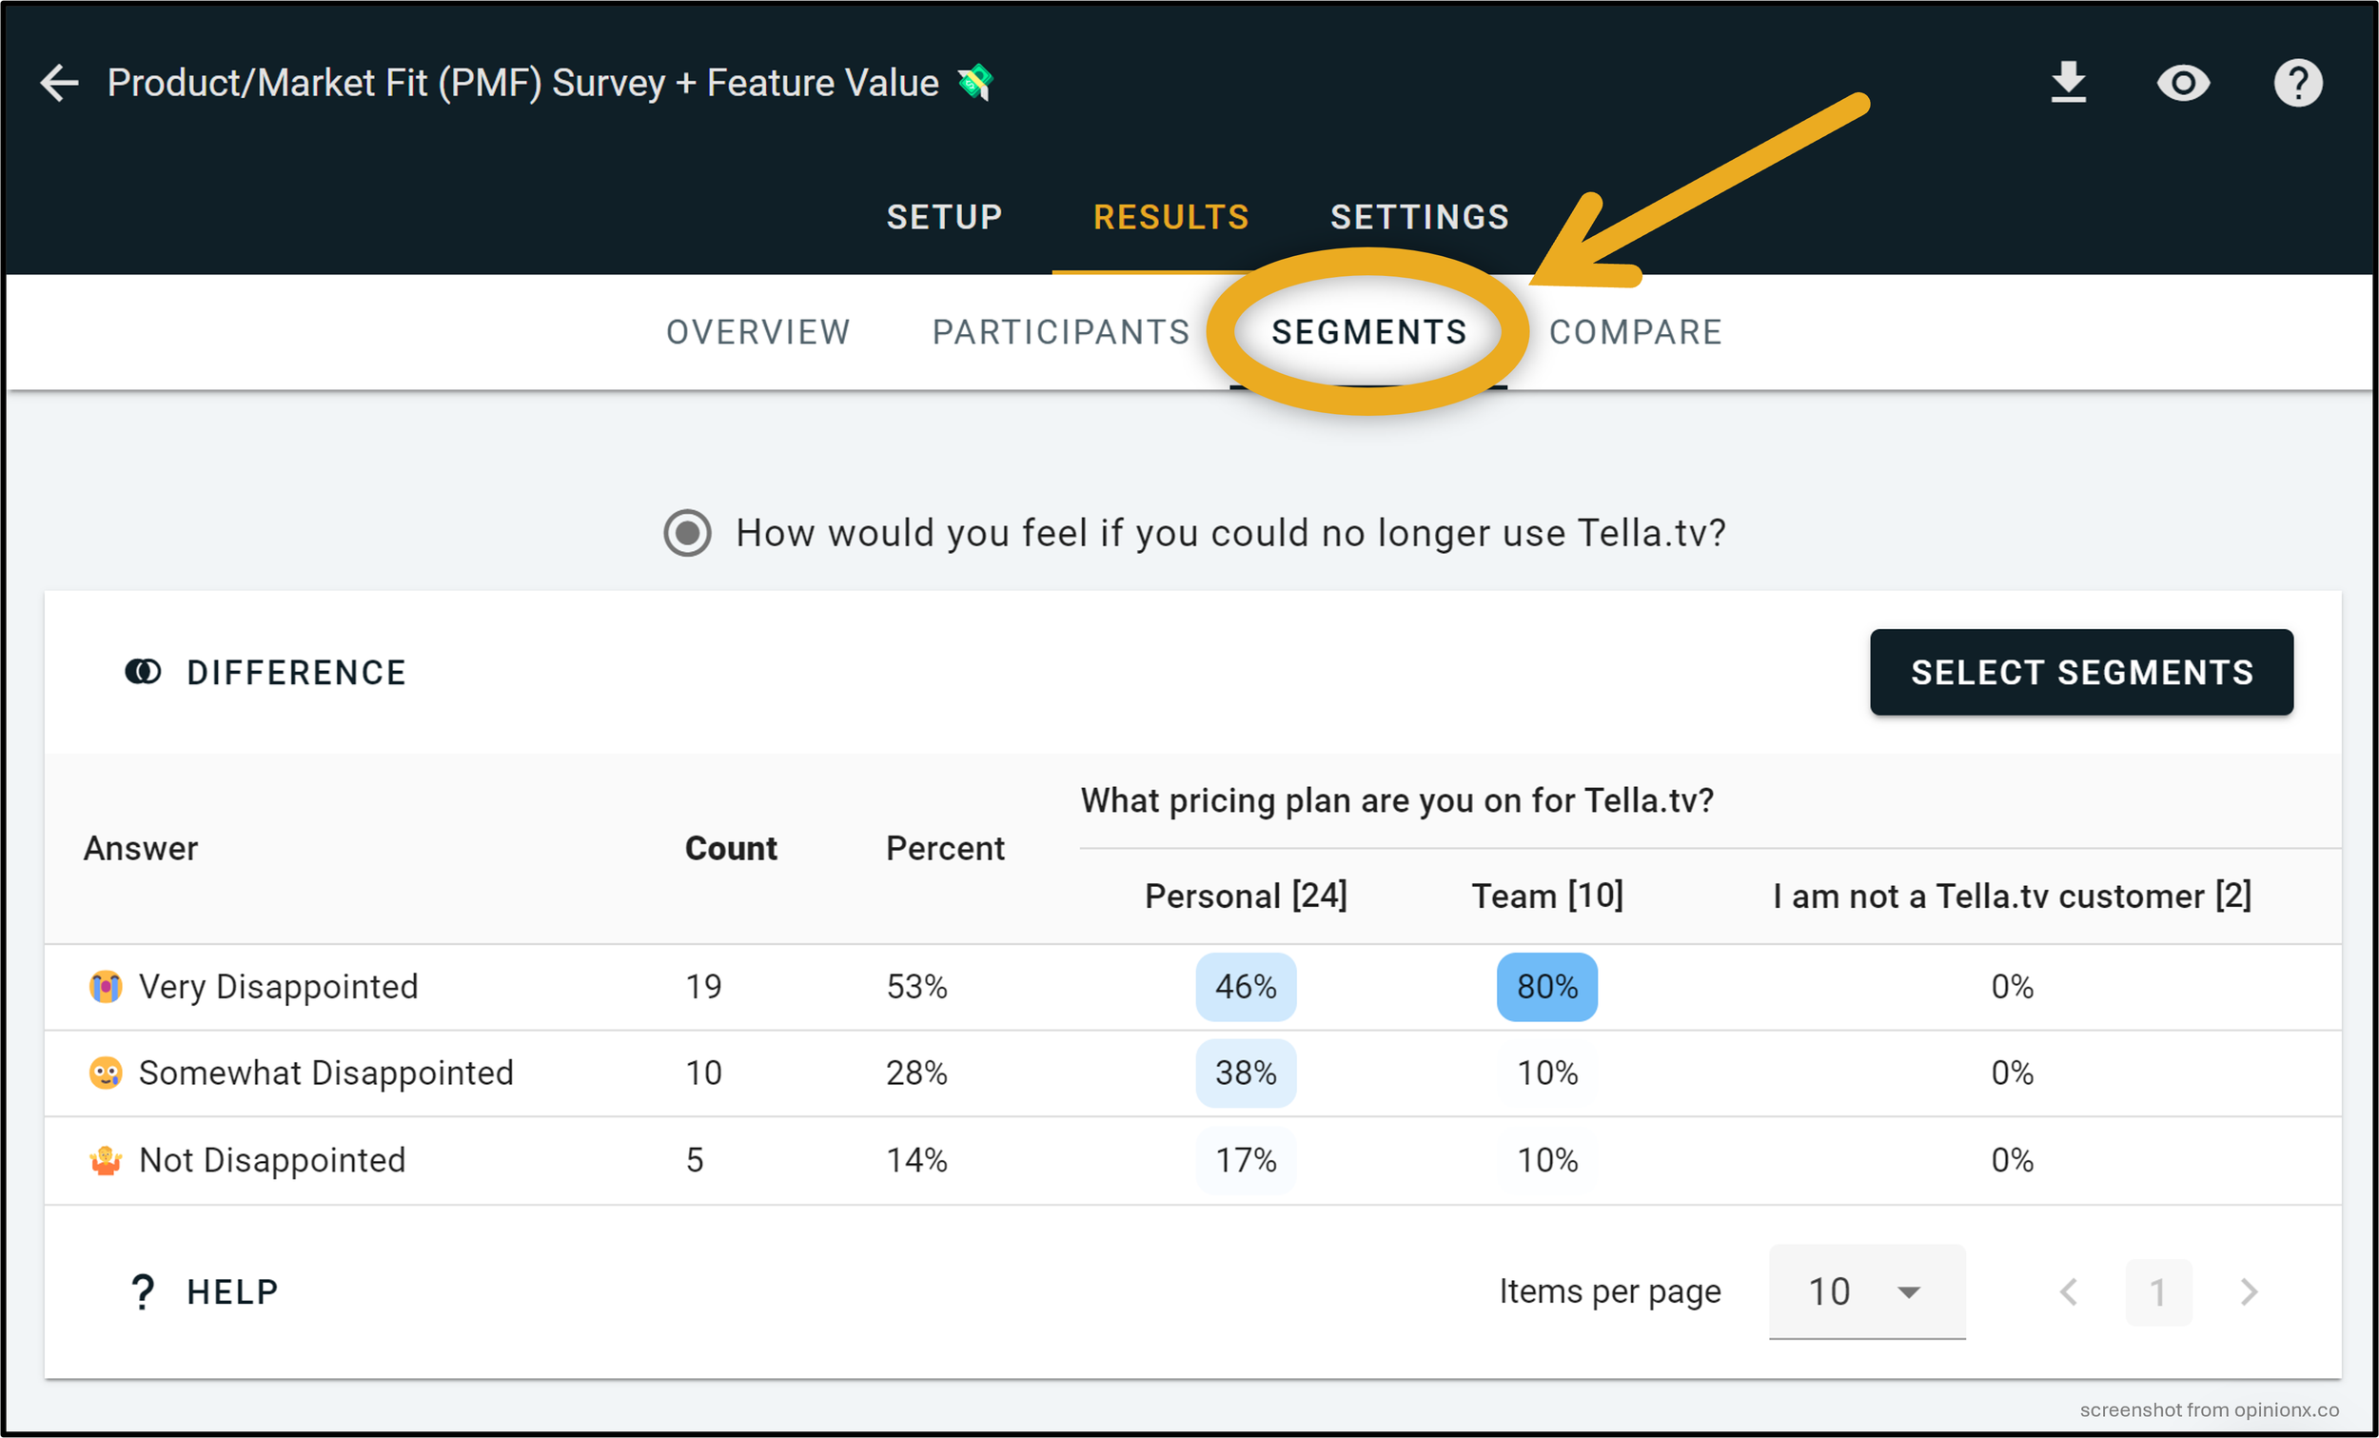Viewport: 2379px width, 1438px height.
Task: Click the back arrow to exit survey
Action: point(58,82)
